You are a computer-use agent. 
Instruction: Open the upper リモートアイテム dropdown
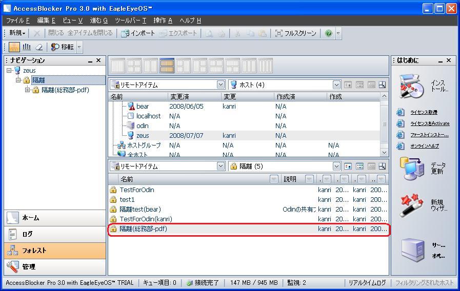pos(221,85)
